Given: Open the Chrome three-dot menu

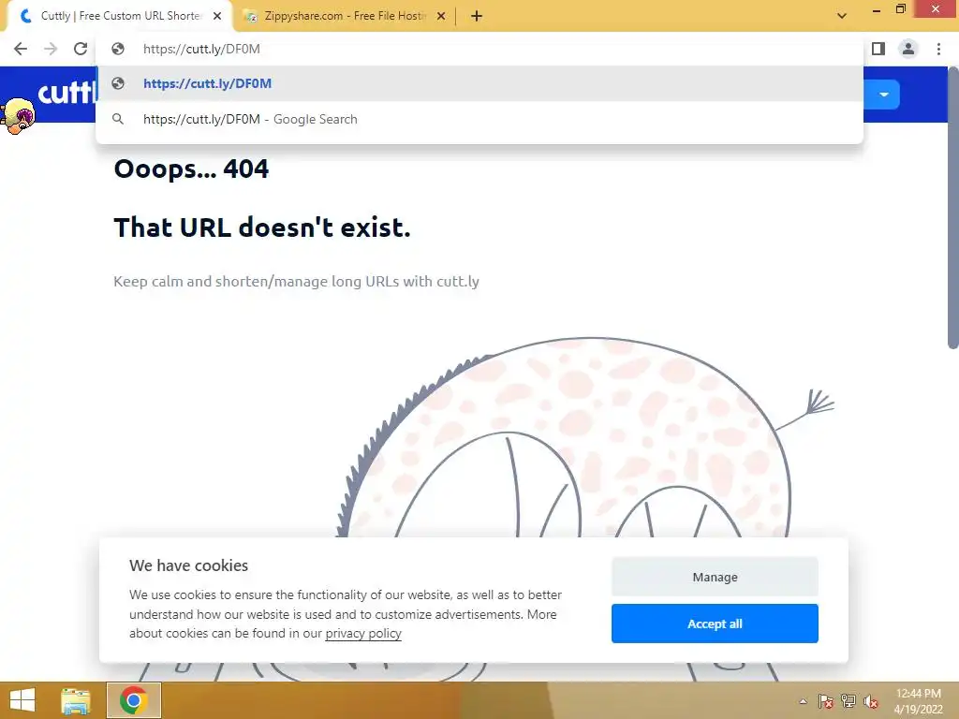Looking at the screenshot, I should click(938, 49).
